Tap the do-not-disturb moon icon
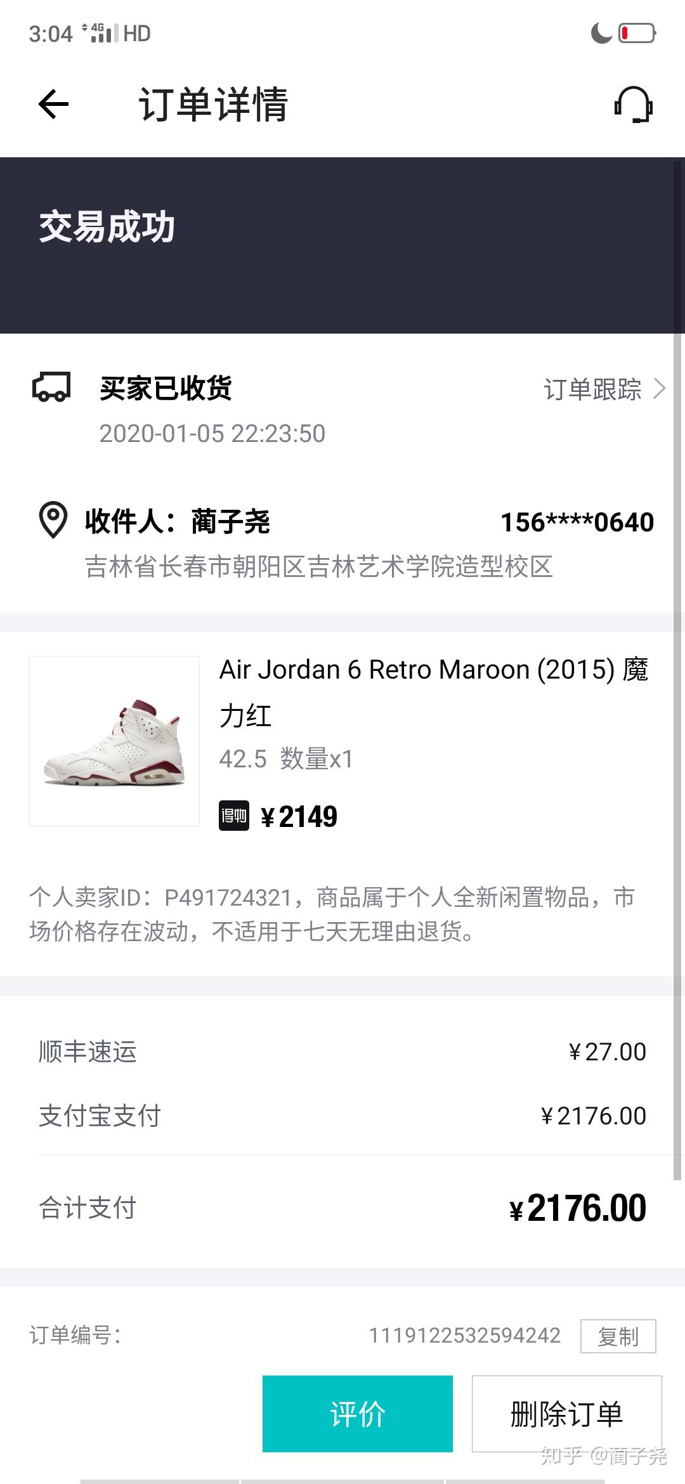 click(x=601, y=33)
